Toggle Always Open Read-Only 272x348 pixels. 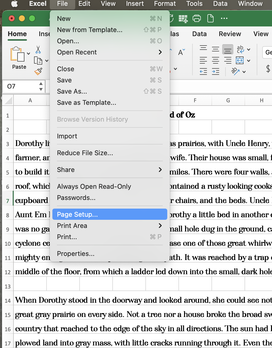(x=110, y=186)
